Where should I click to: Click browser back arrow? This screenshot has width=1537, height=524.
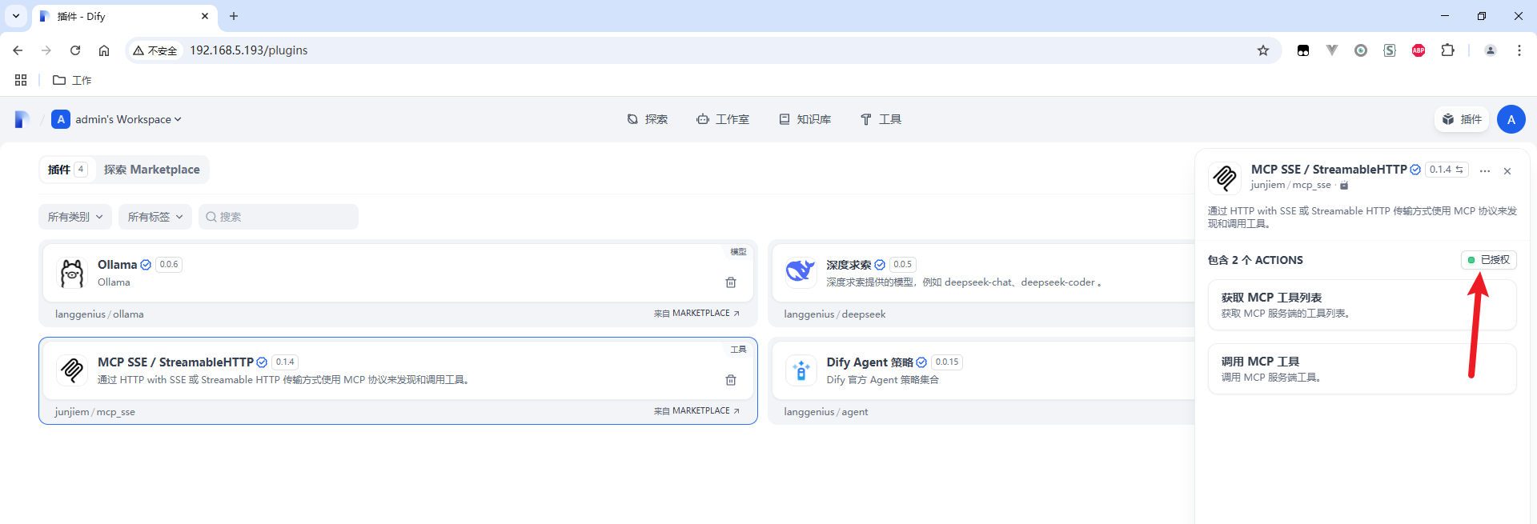click(x=18, y=50)
